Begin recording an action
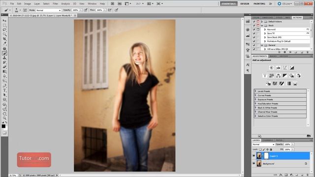 pyautogui.click(x=284, y=52)
